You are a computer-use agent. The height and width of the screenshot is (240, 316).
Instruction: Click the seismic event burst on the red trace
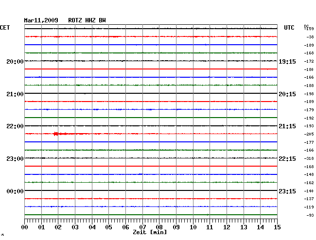coord(56,134)
